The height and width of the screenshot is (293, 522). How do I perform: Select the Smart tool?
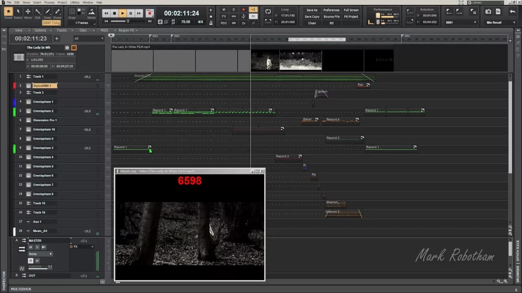[8, 11]
